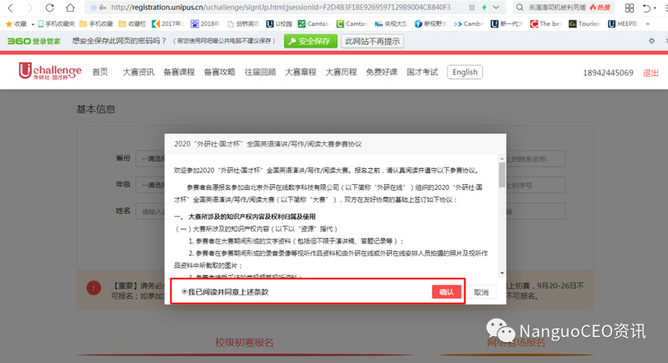Open the 往届回顾 menu item

pyautogui.click(x=259, y=72)
